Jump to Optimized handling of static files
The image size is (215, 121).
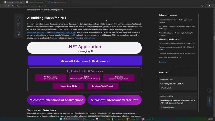[177, 53]
